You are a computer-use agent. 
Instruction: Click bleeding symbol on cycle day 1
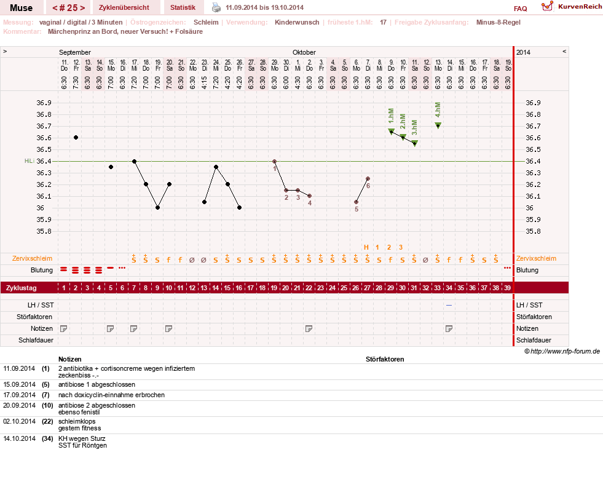pos(63,269)
